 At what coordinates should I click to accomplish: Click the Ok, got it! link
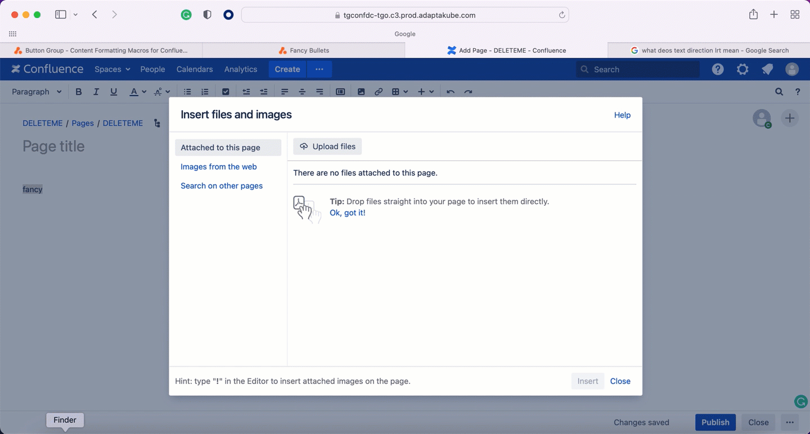click(x=348, y=213)
